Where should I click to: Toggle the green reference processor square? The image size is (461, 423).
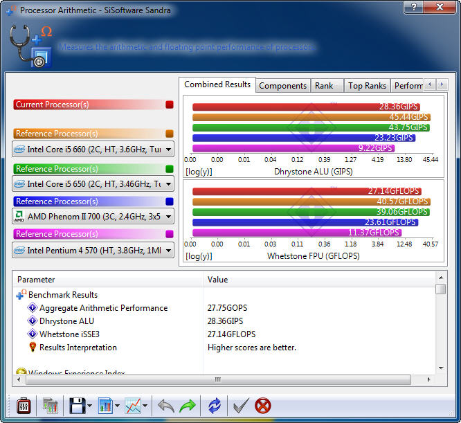[x=170, y=169]
